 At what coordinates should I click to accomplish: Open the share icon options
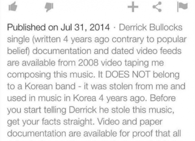[157, 7]
